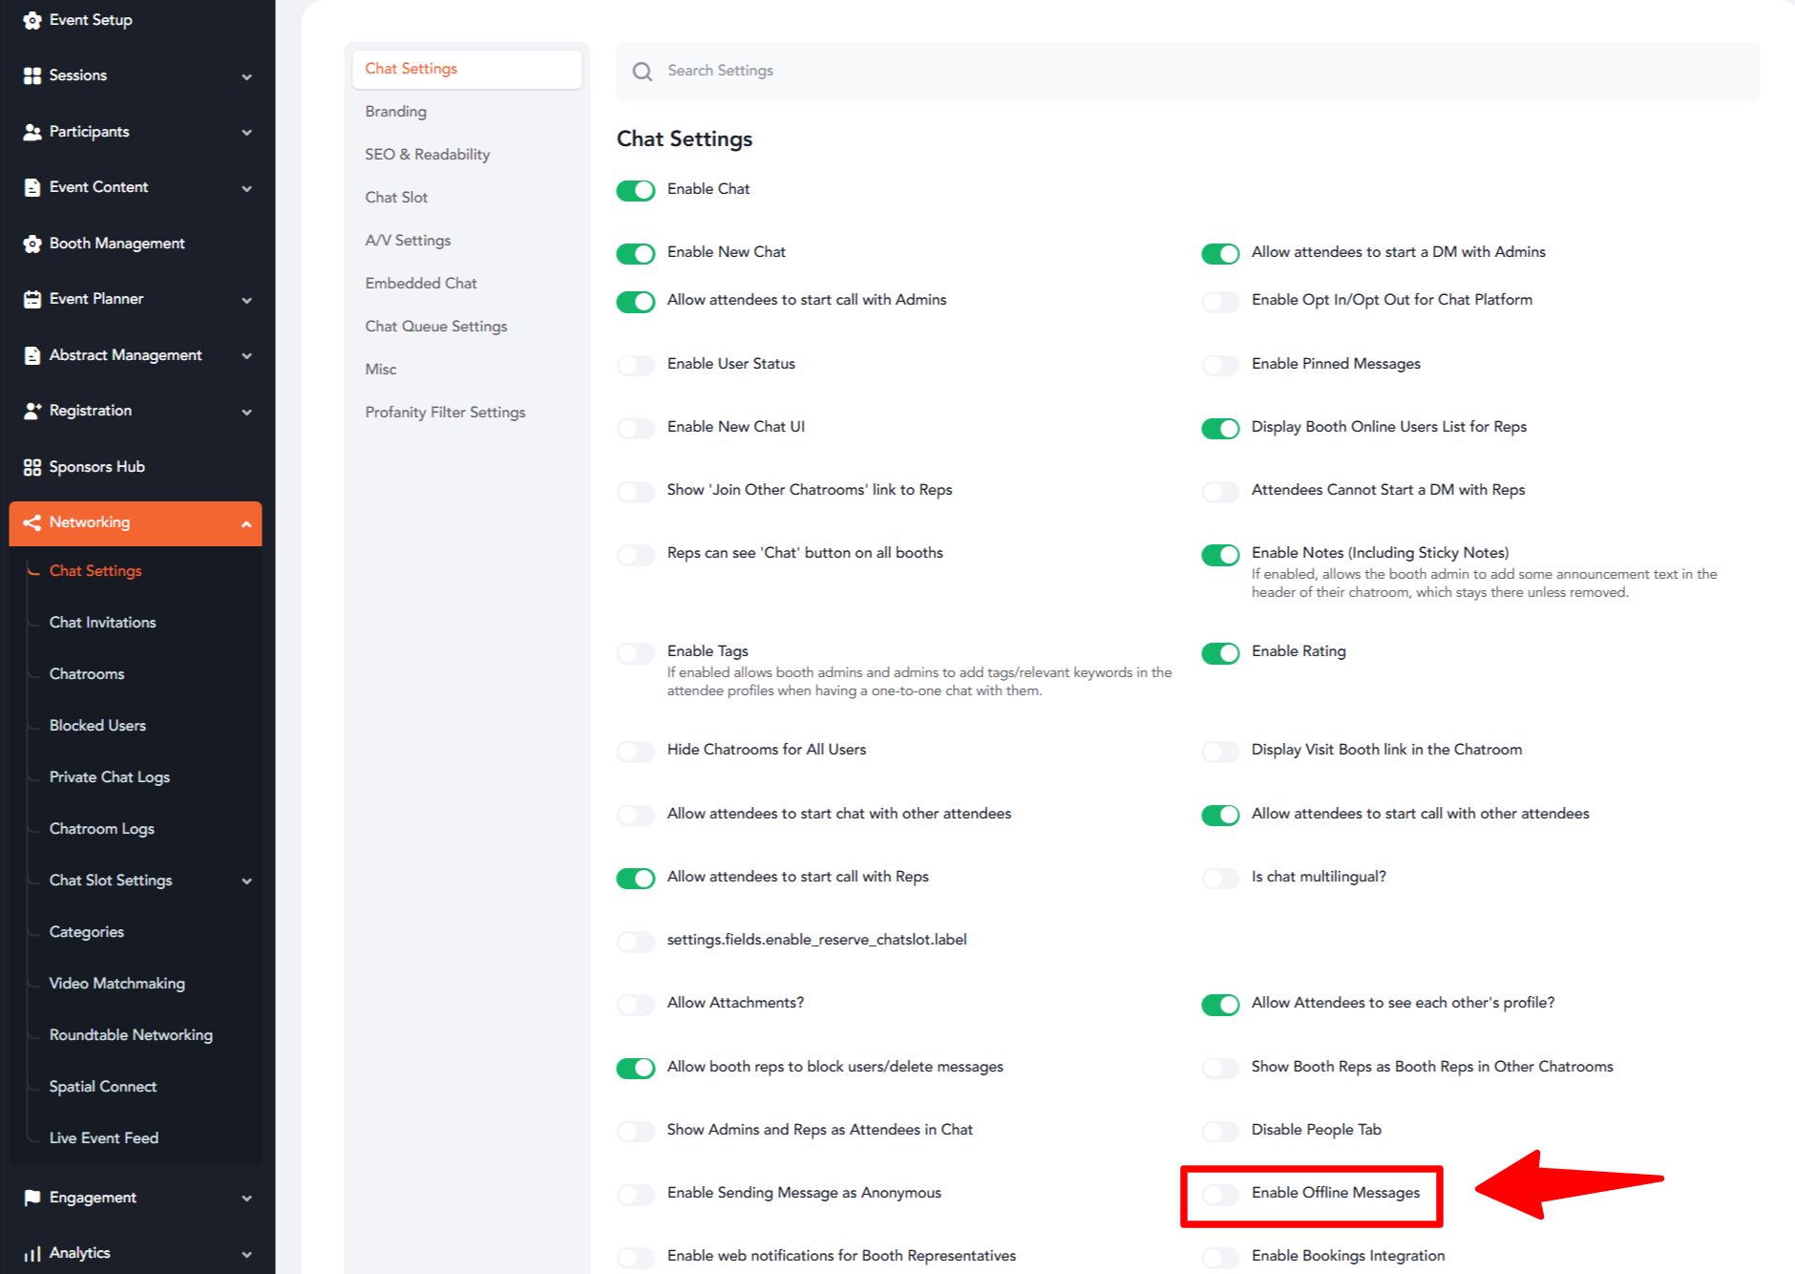Click the Analytics bar chart icon
The width and height of the screenshot is (1795, 1274).
tap(32, 1253)
